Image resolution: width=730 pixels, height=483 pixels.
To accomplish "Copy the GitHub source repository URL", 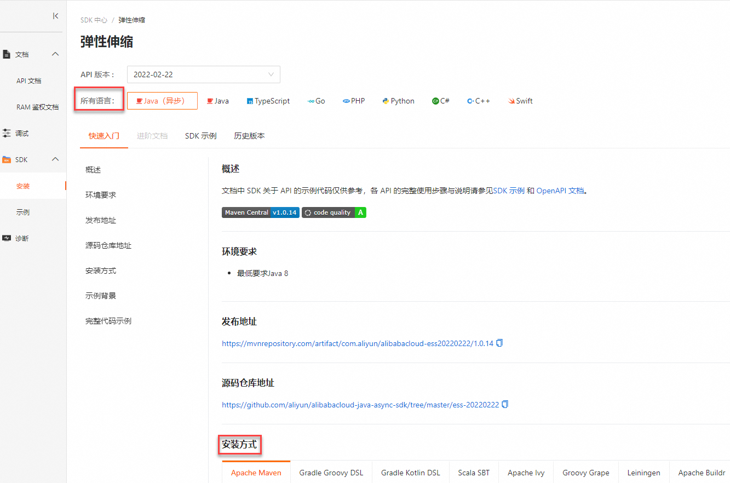I will (505, 405).
